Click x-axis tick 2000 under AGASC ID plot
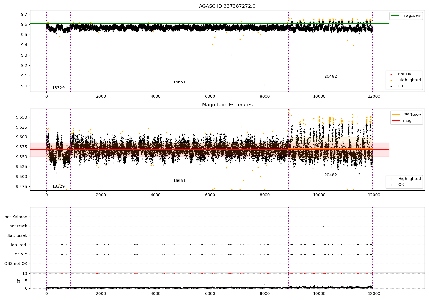The height and width of the screenshot is (300, 429). [x=101, y=97]
